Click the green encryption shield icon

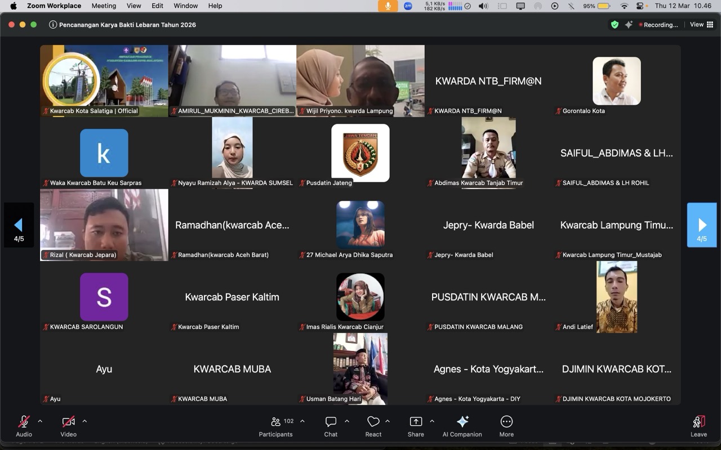[615, 25]
